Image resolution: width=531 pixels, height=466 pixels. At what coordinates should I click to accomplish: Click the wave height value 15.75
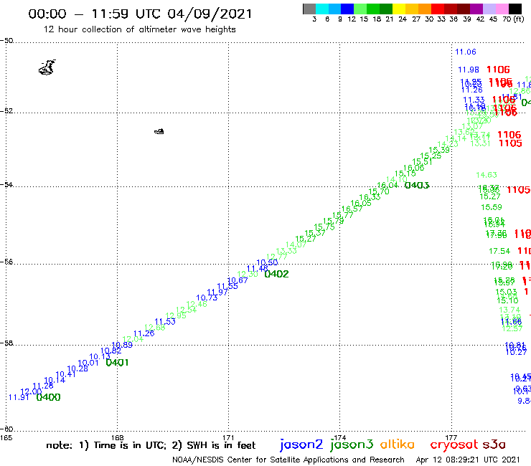tap(324, 227)
